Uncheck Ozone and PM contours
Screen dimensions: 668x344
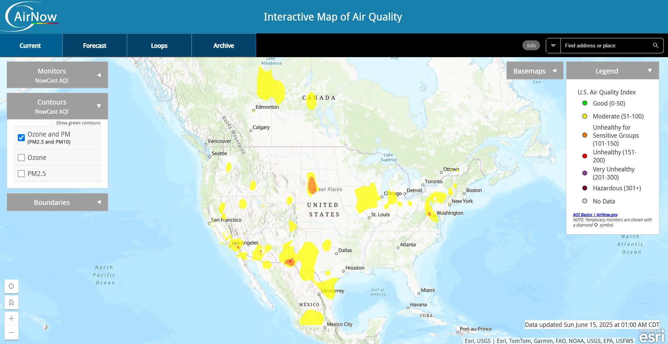[21, 138]
